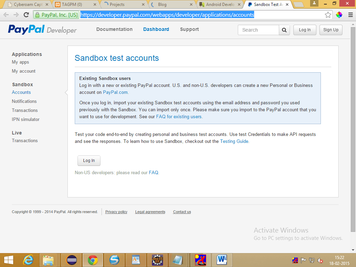Open the Windows Start button
356x267 pixels.
click(9, 260)
